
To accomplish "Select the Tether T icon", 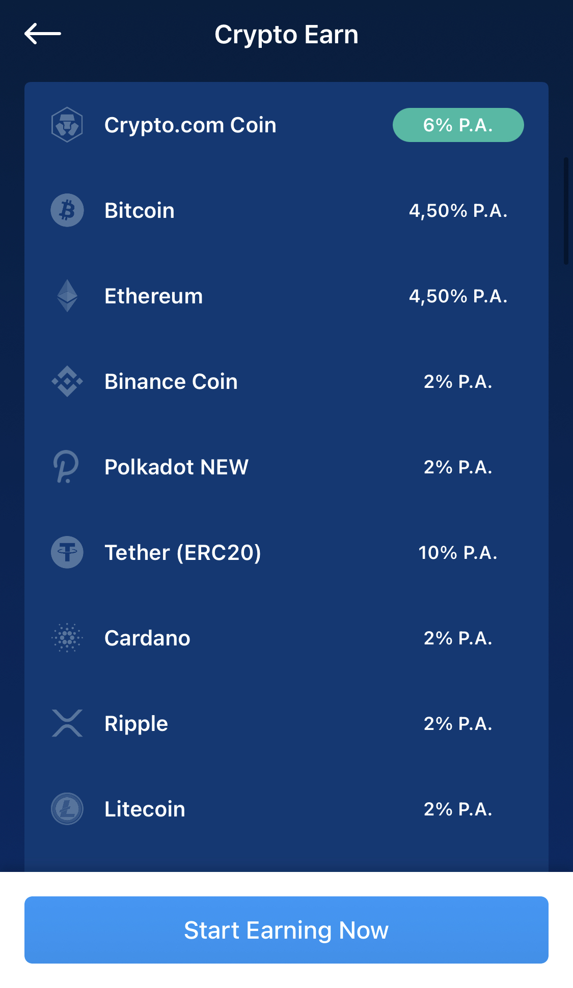I will (67, 552).
